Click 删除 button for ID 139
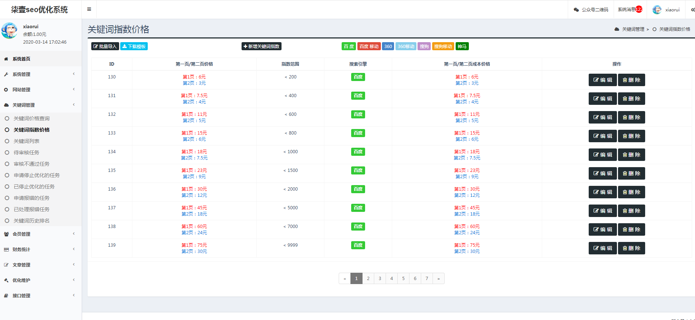The image size is (695, 320). pos(631,248)
